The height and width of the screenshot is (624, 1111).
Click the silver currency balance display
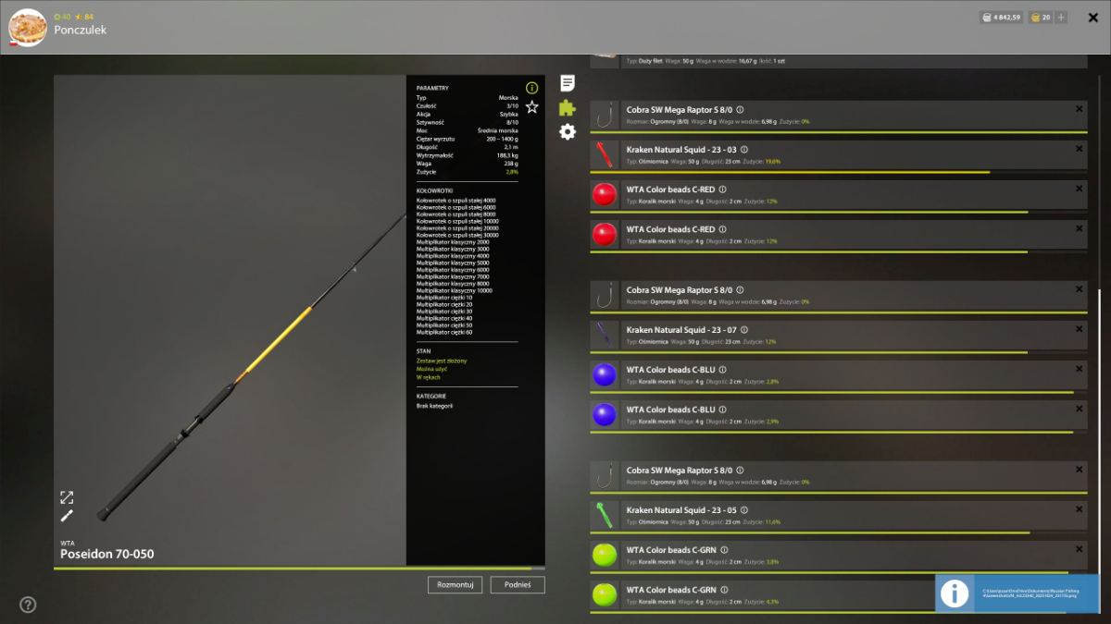(x=1002, y=17)
